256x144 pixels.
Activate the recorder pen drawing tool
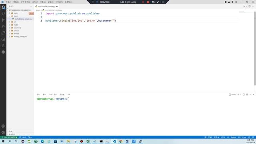tap(158, 2)
